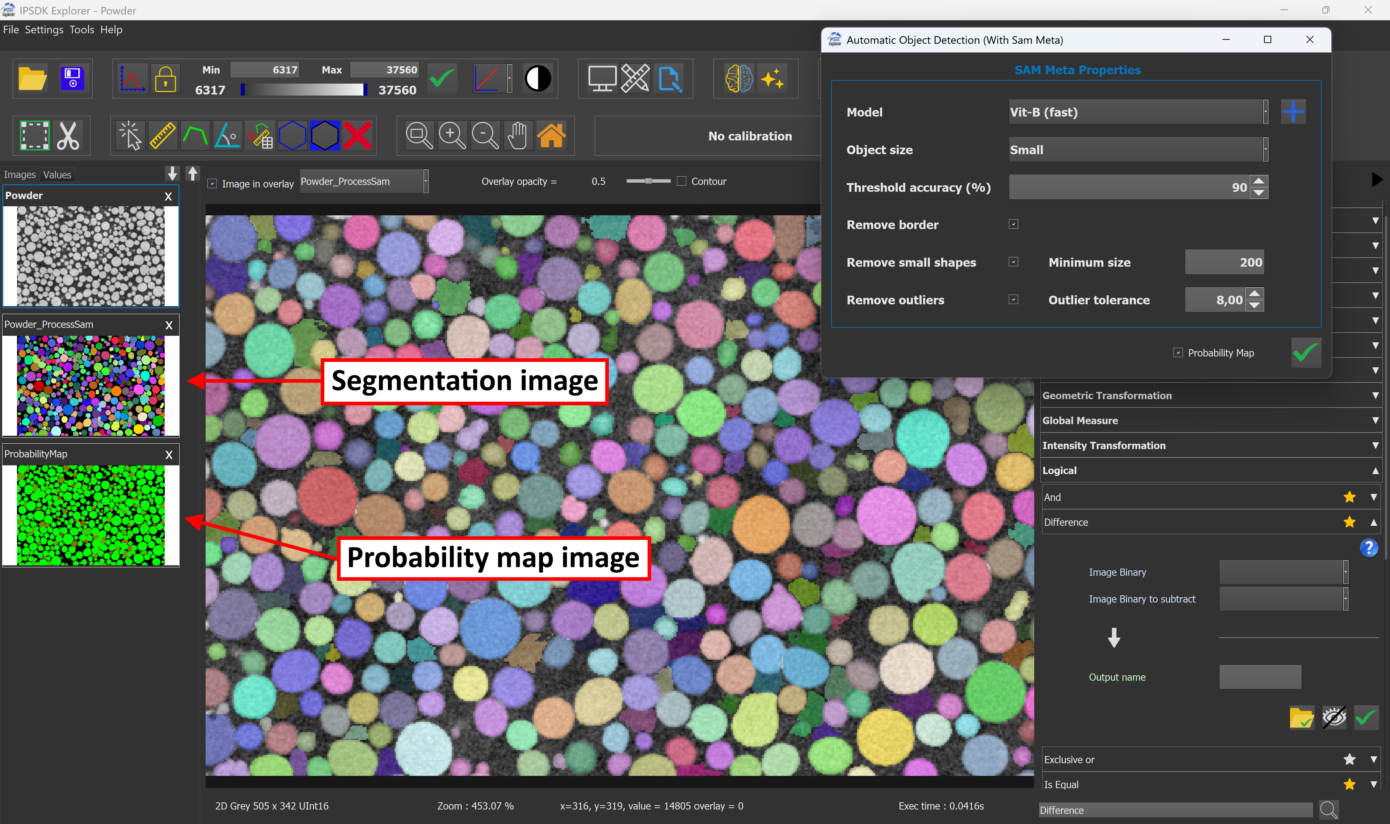1390x824 pixels.
Task: Click the No calibration button
Action: pyautogui.click(x=749, y=136)
